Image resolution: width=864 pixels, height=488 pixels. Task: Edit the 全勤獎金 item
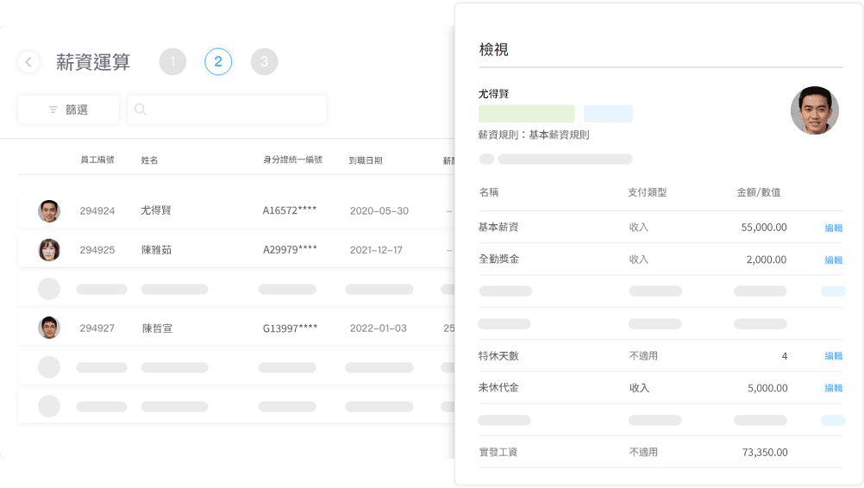(833, 260)
